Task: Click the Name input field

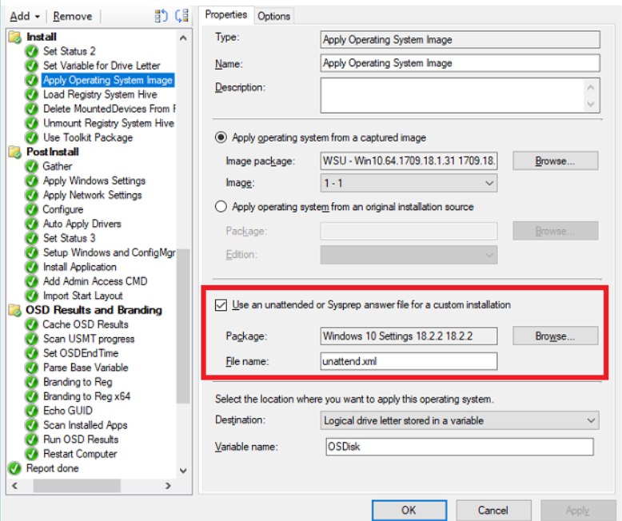Action: pos(460,63)
